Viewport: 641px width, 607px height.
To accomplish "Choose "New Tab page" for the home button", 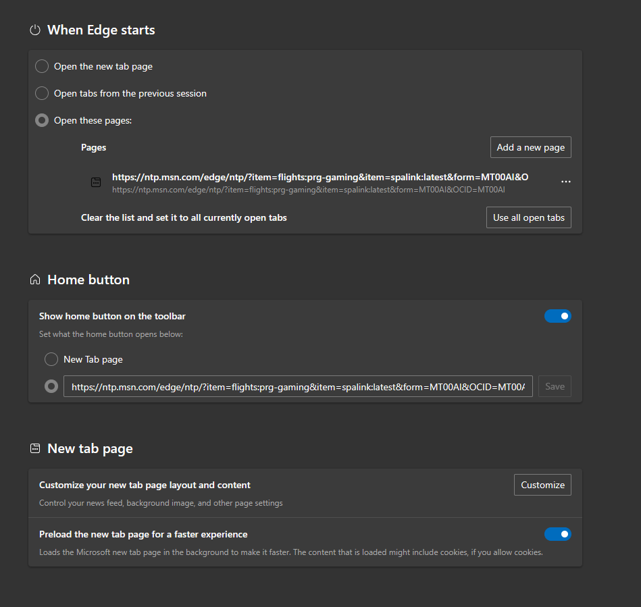I will pyautogui.click(x=51, y=359).
